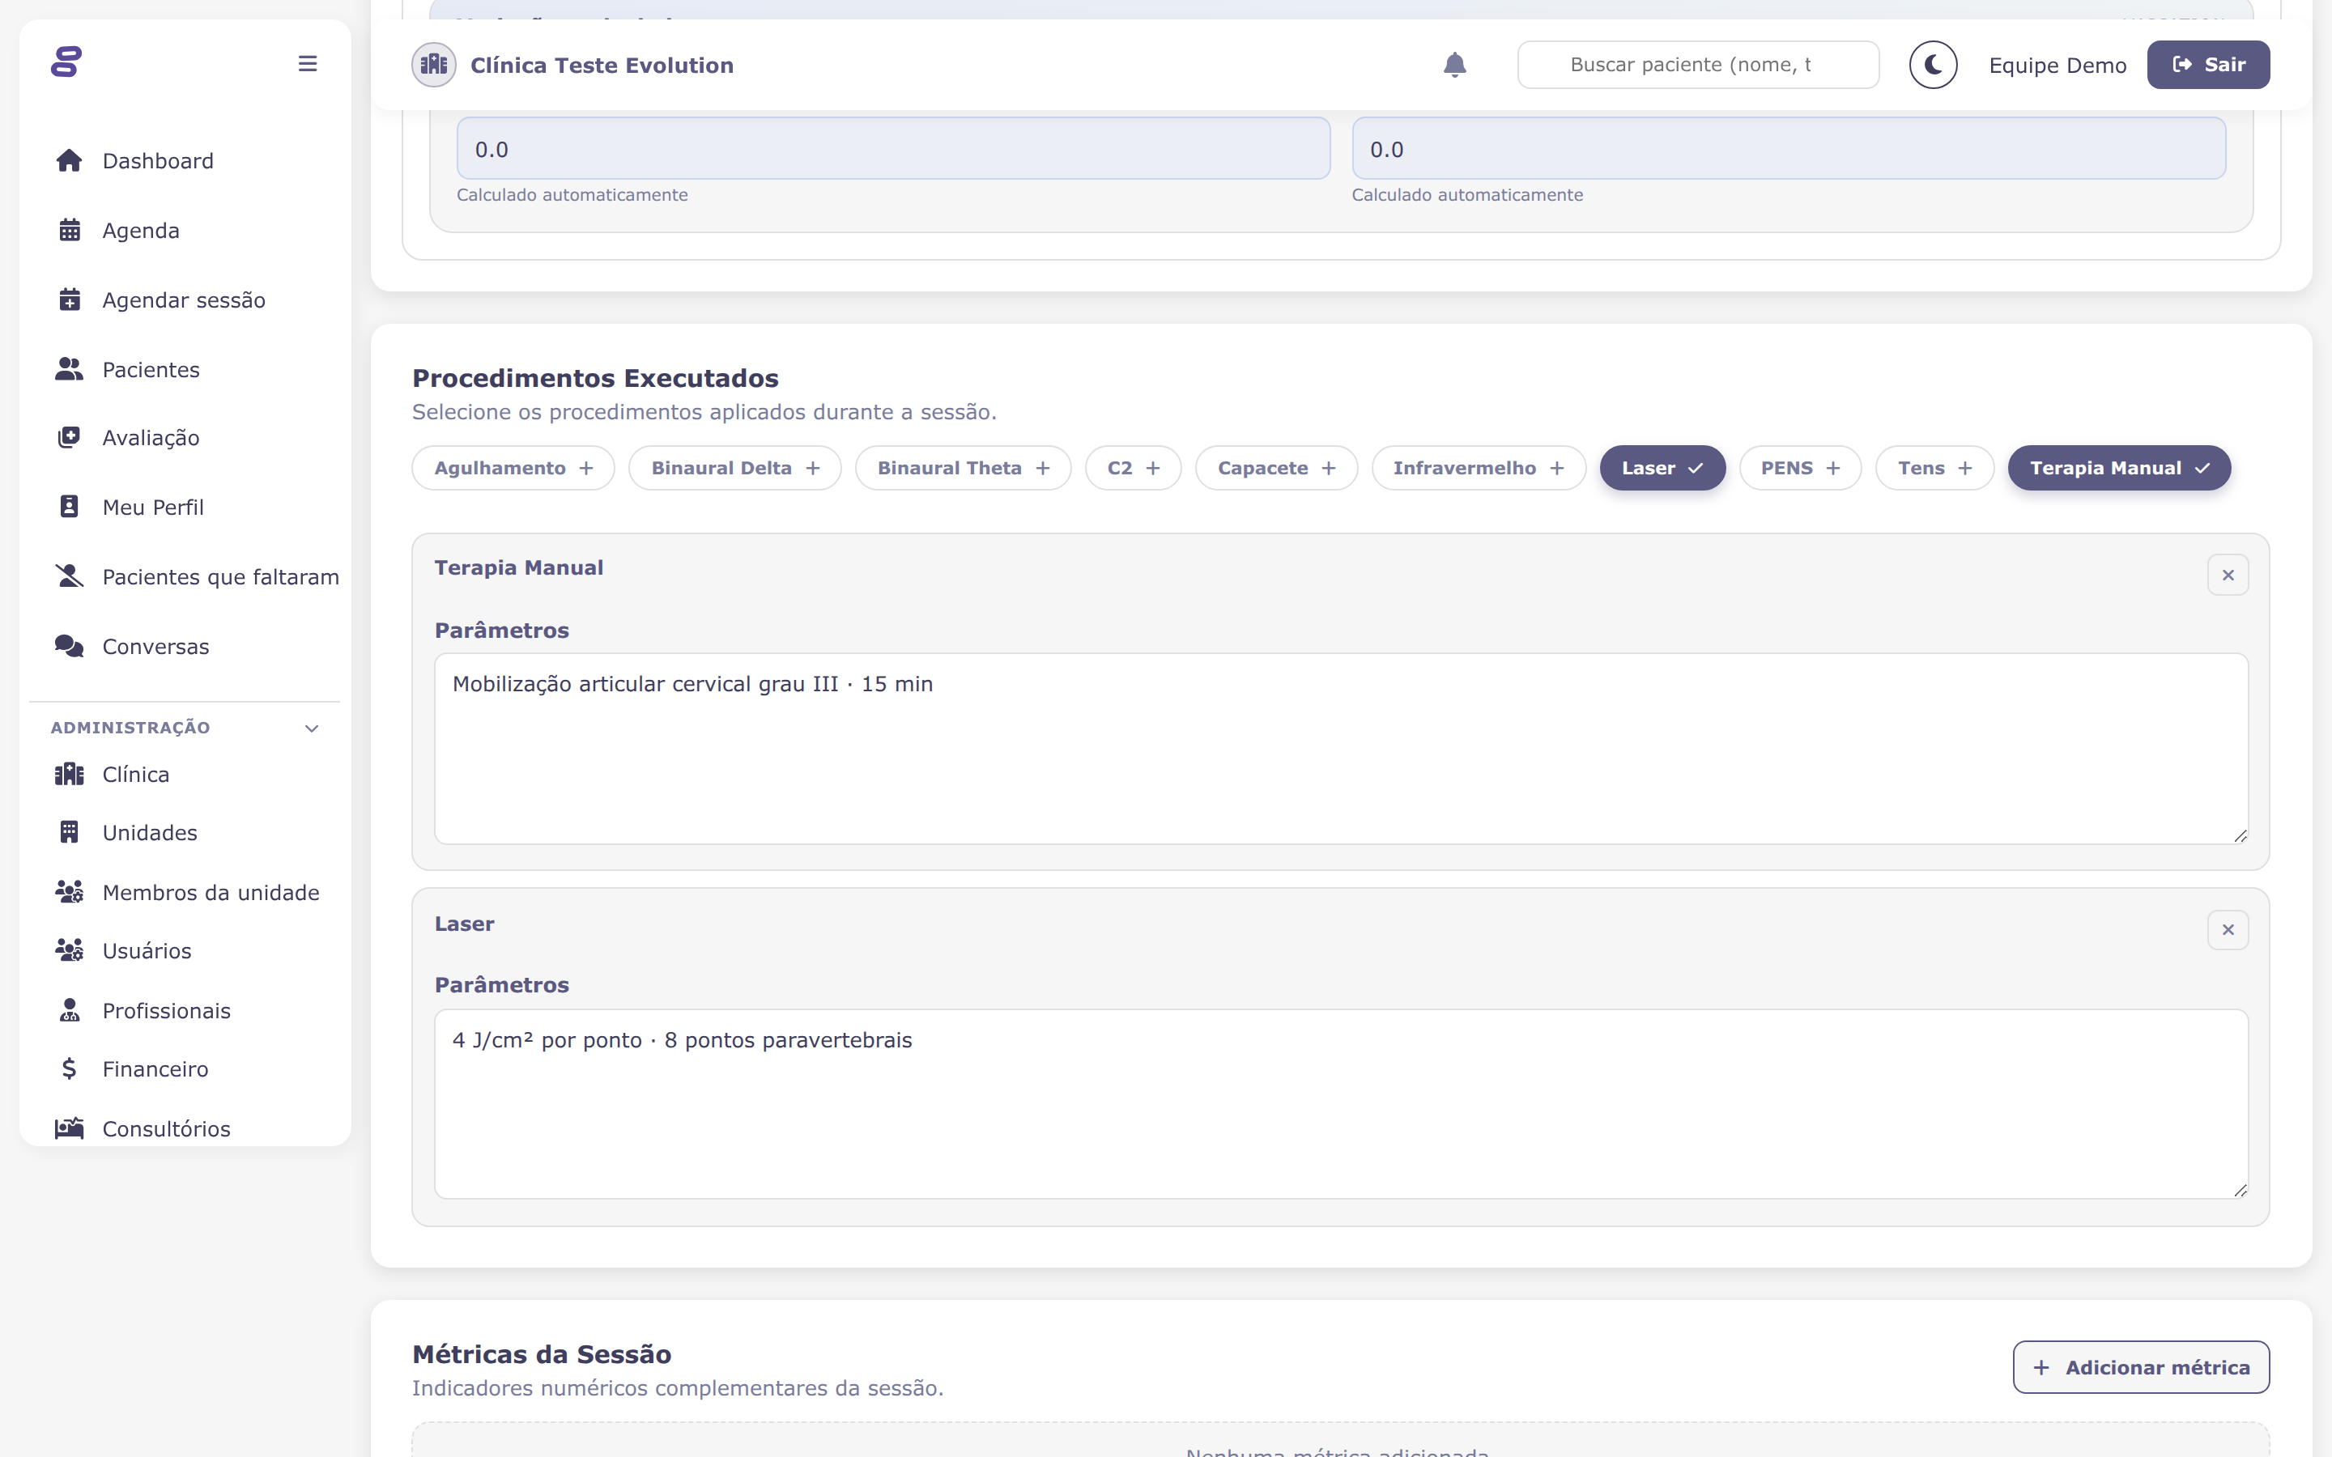Collapse the Administração section chevron
Screen dimensions: 2332x1457
(311, 728)
